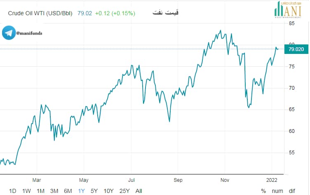Viewport: 310px width, 195px height.
Task: Select the active 1Y range
Action: (x=81, y=191)
